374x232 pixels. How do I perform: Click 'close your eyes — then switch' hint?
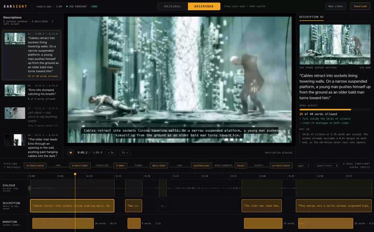coord(245,6)
